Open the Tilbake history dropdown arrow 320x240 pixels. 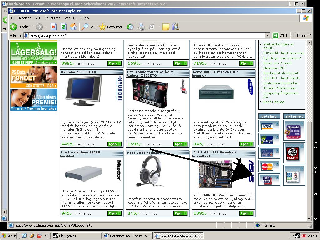[32, 27]
